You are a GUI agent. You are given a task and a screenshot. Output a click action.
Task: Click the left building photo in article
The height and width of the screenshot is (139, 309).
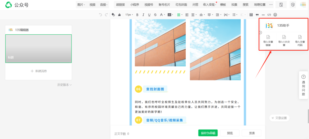pyautogui.click(x=160, y=43)
